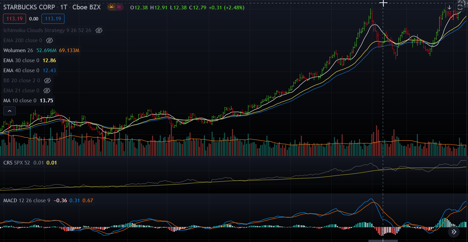This screenshot has height=242, width=468.
Task: Show the Ichimoku Clouds Strategy indicator
Action: [x=99, y=30]
